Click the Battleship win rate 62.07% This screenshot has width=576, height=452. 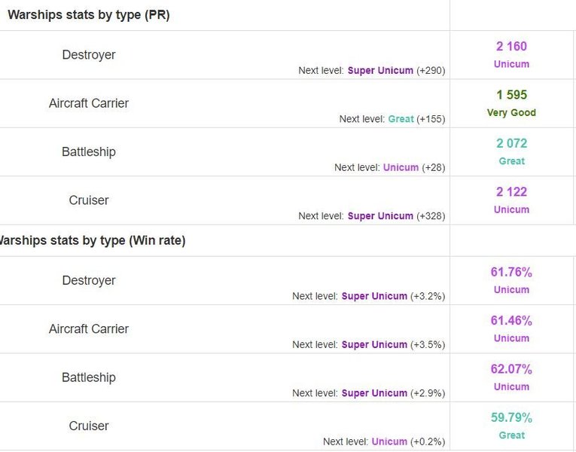(x=511, y=369)
